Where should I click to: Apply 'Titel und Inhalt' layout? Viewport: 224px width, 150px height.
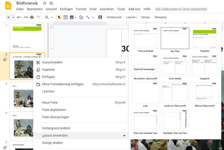coord(145,40)
